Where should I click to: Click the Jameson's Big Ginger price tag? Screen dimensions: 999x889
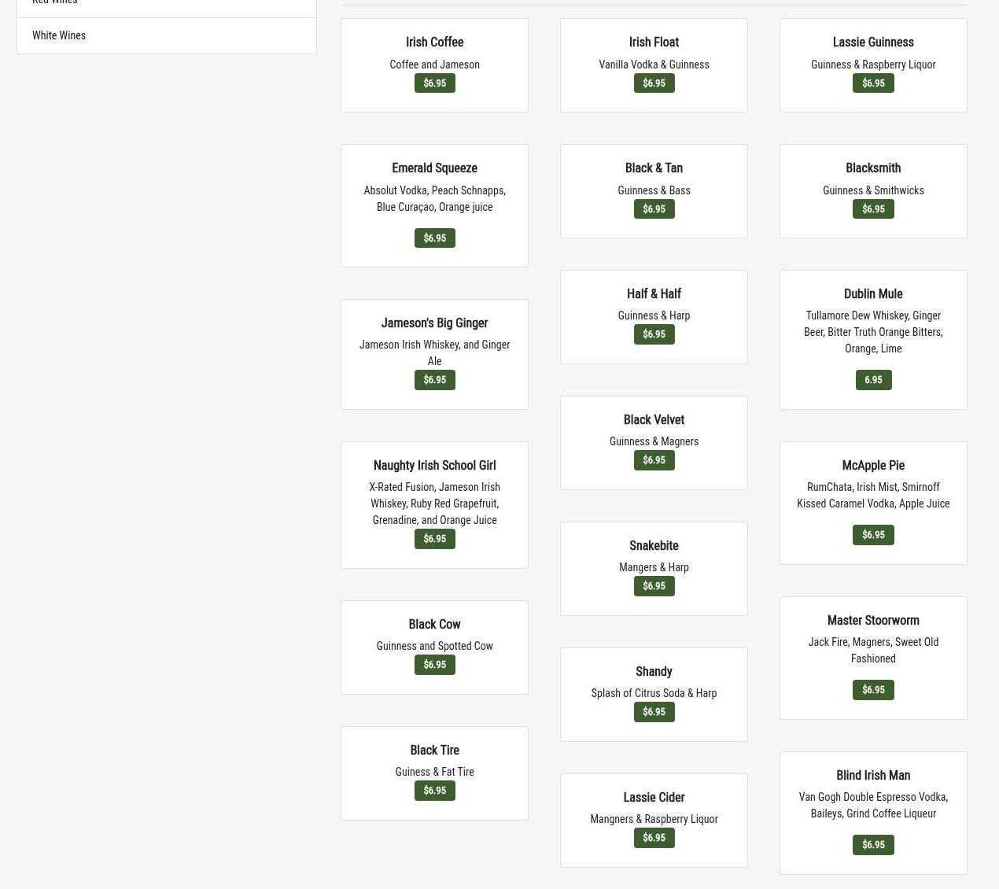[x=434, y=380]
